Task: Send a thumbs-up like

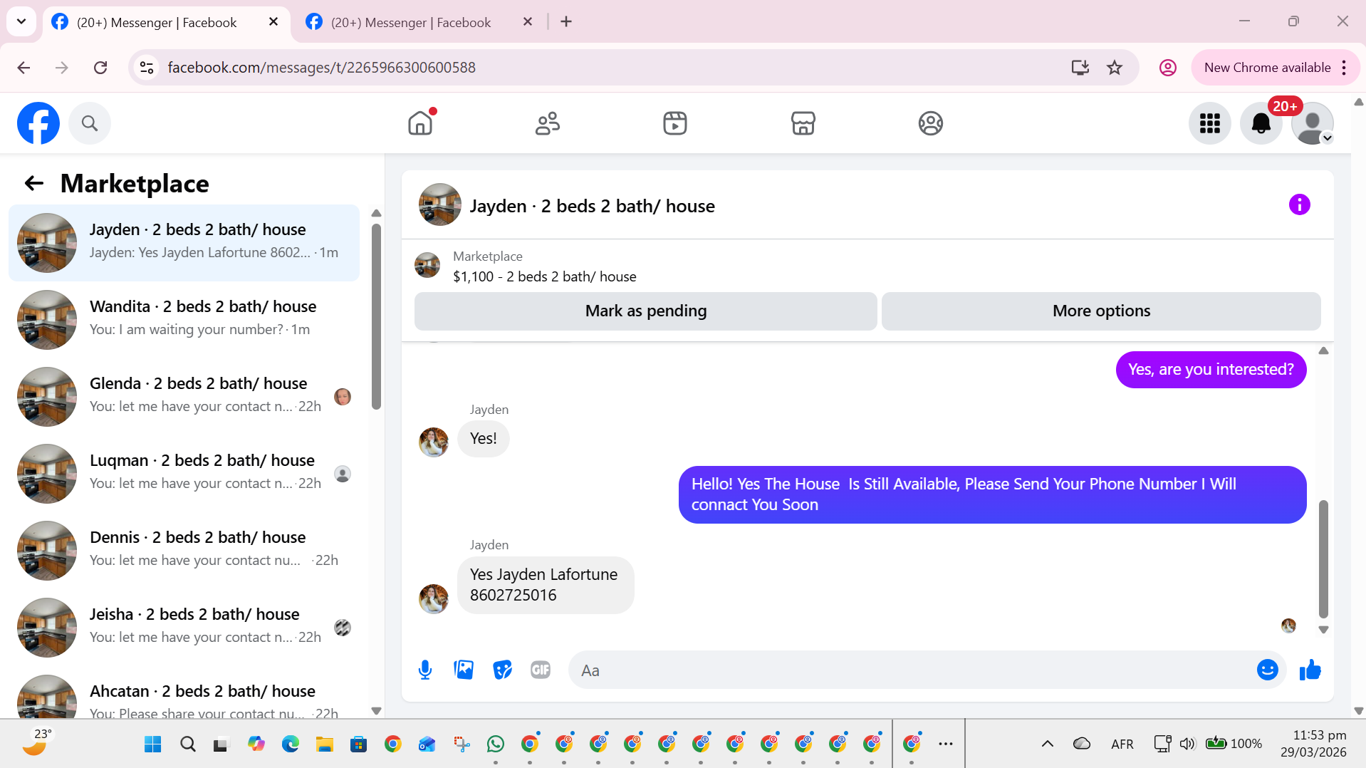Action: 1310,670
